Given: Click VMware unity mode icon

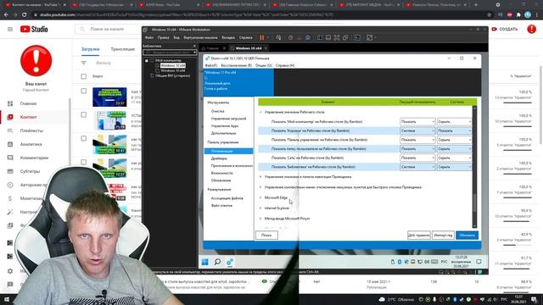Looking at the screenshot, I should (x=345, y=37).
